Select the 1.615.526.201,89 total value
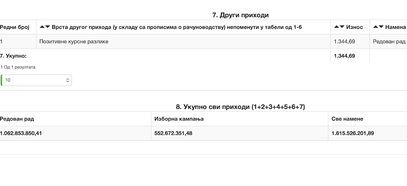Image resolution: width=407 pixels, height=186 pixels. coord(352,133)
